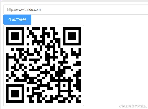The width and height of the screenshot is (148, 109).
Task: Click the small alignment square in QR code
Action: tap(64, 86)
